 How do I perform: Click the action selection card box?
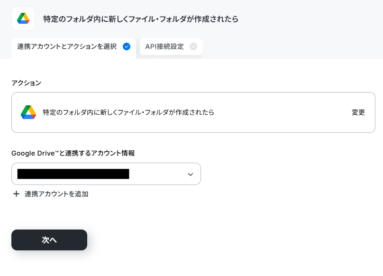click(x=193, y=112)
